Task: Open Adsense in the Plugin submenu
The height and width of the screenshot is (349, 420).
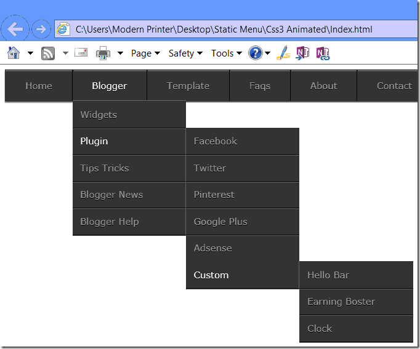Action: pos(243,248)
